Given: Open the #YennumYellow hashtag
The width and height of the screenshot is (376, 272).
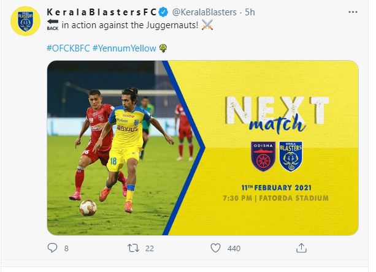Looking at the screenshot, I should click(125, 48).
